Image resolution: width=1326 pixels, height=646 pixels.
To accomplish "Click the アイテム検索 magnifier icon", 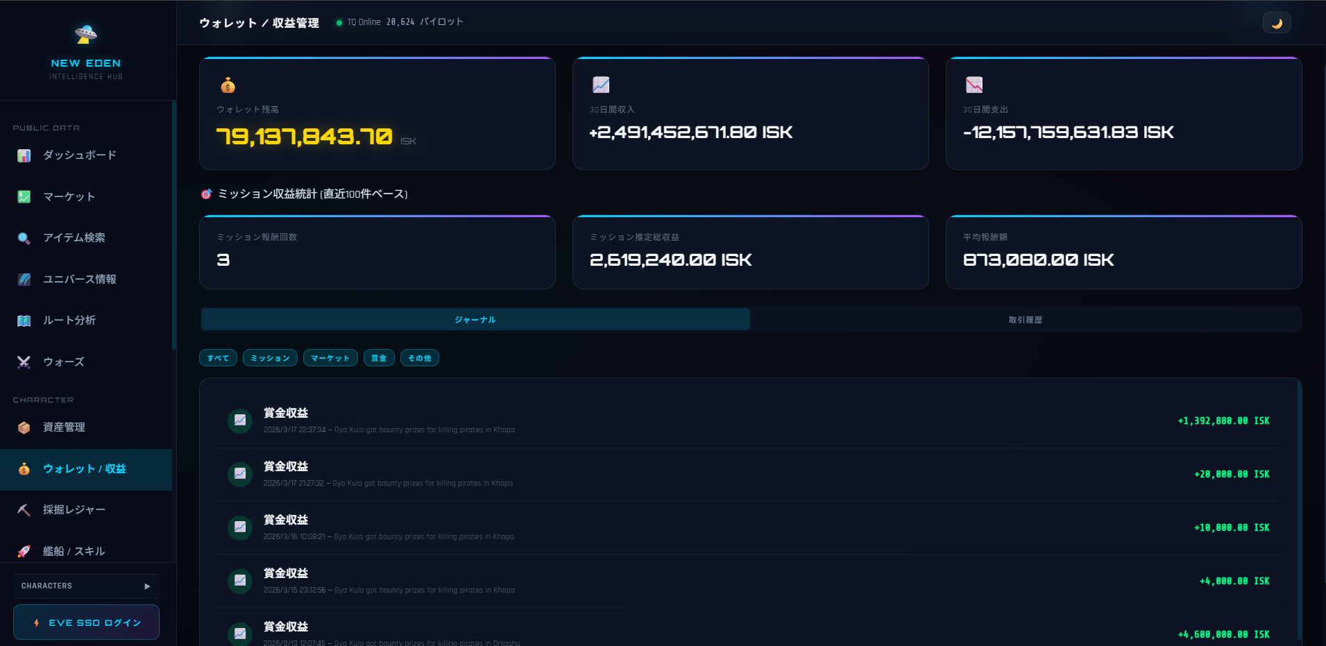I will (24, 238).
